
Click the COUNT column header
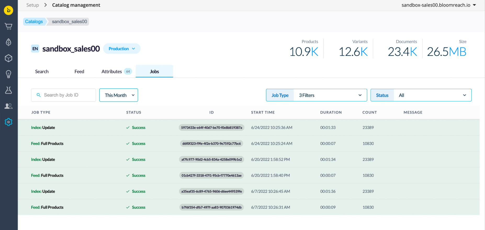370,112
